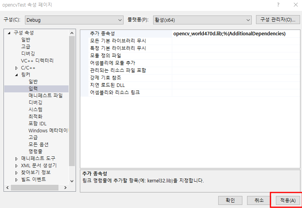Expand the XML 문서 생성기 node
This screenshot has height=208, width=302.
click(x=17, y=166)
